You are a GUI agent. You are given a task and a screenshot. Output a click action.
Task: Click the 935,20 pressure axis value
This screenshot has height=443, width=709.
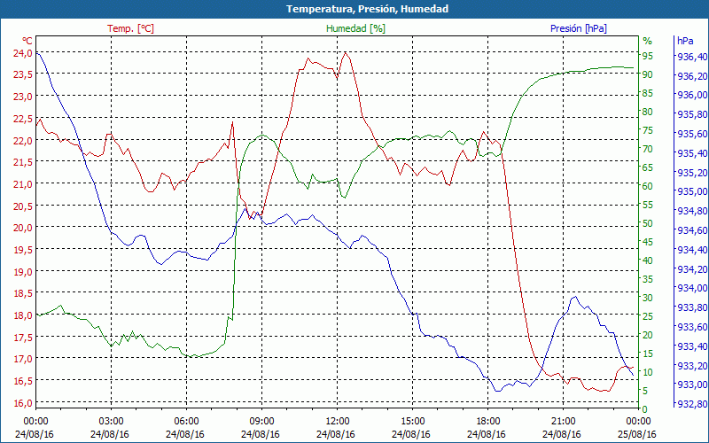692,173
